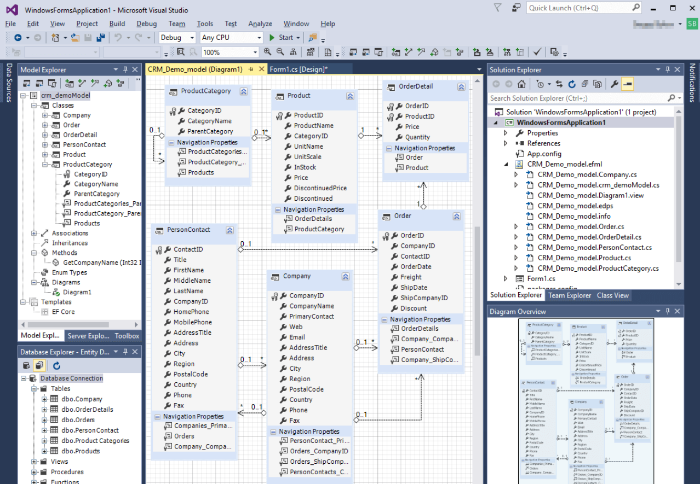Click the diagram canvas vertical scrollbar

point(478,290)
